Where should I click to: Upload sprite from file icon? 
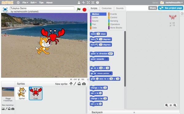click(x=79, y=84)
